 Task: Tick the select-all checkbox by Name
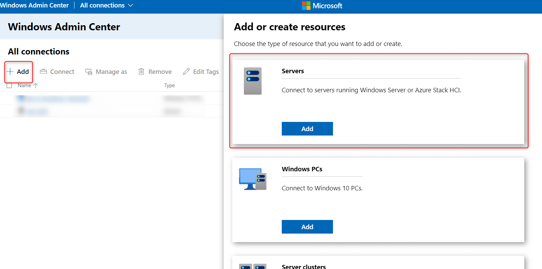tap(9, 85)
